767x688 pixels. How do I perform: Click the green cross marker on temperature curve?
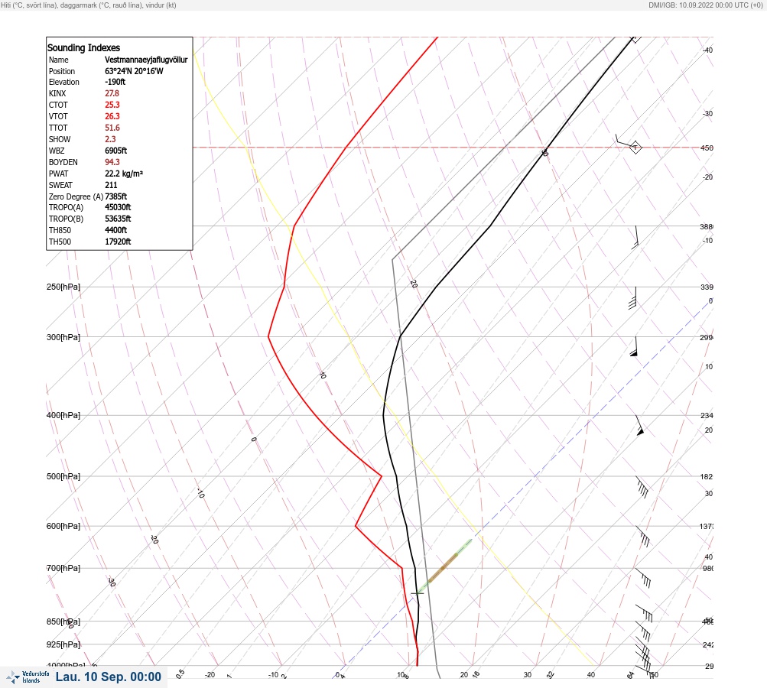[418, 594]
